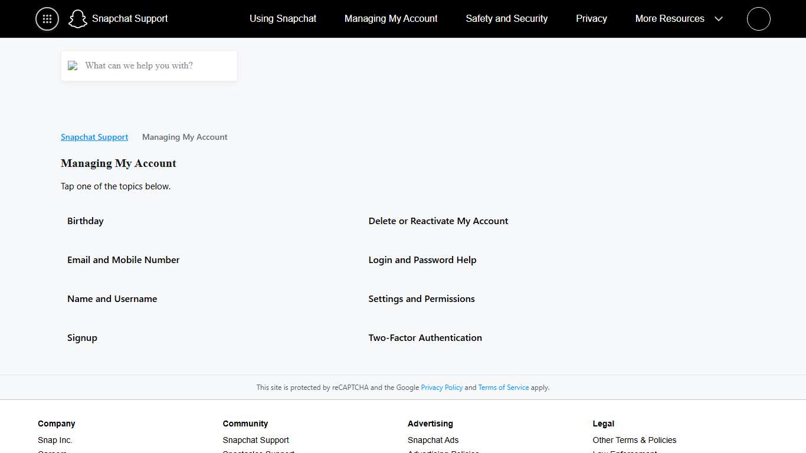
Task: Open the Snap Inc. footer link
Action: coord(55,440)
